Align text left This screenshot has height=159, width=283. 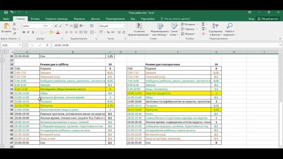(x=67, y=32)
